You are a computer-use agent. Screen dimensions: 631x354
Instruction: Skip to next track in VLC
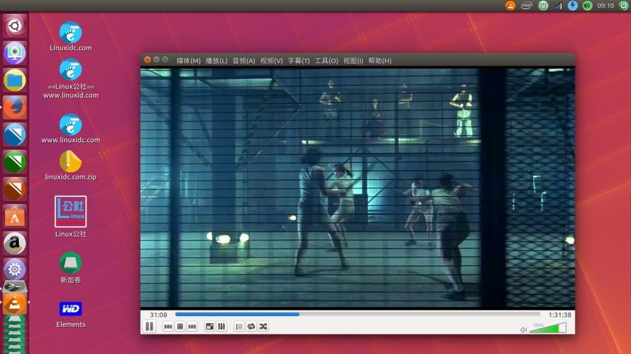click(192, 327)
